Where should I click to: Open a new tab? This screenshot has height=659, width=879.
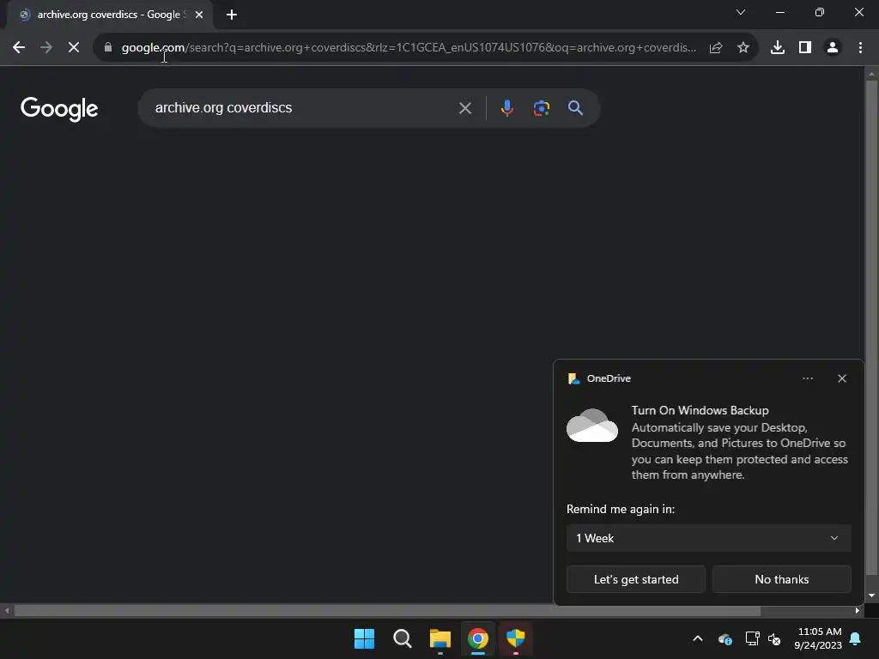(x=232, y=15)
